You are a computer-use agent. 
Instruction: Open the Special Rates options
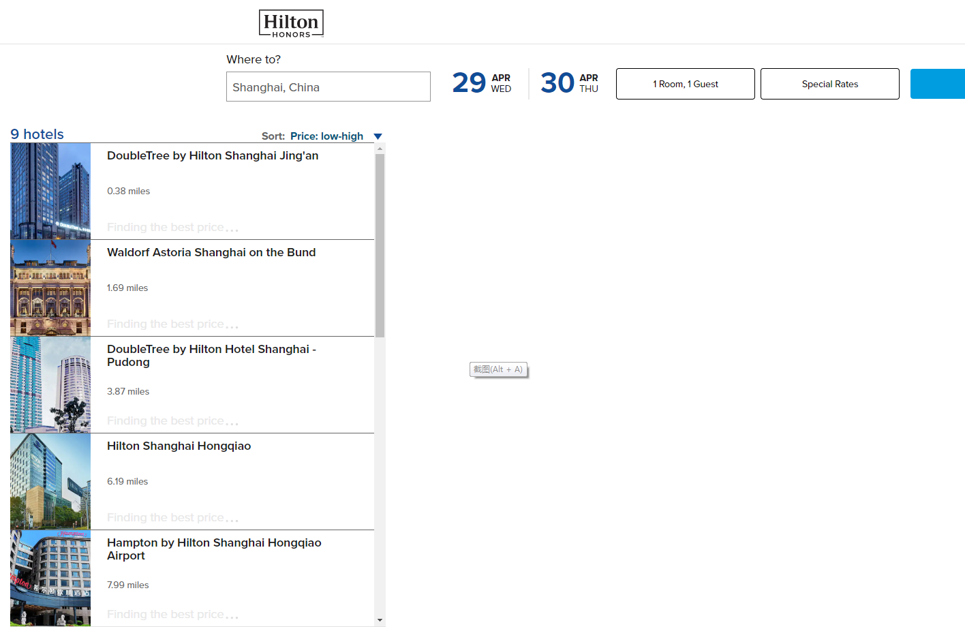830,84
